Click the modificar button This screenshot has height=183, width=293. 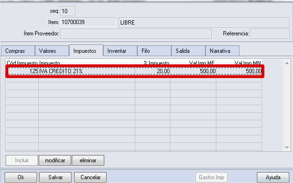55,160
